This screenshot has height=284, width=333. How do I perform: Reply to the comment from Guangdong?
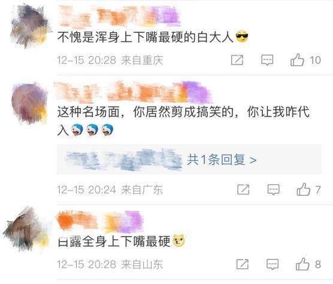click(273, 190)
